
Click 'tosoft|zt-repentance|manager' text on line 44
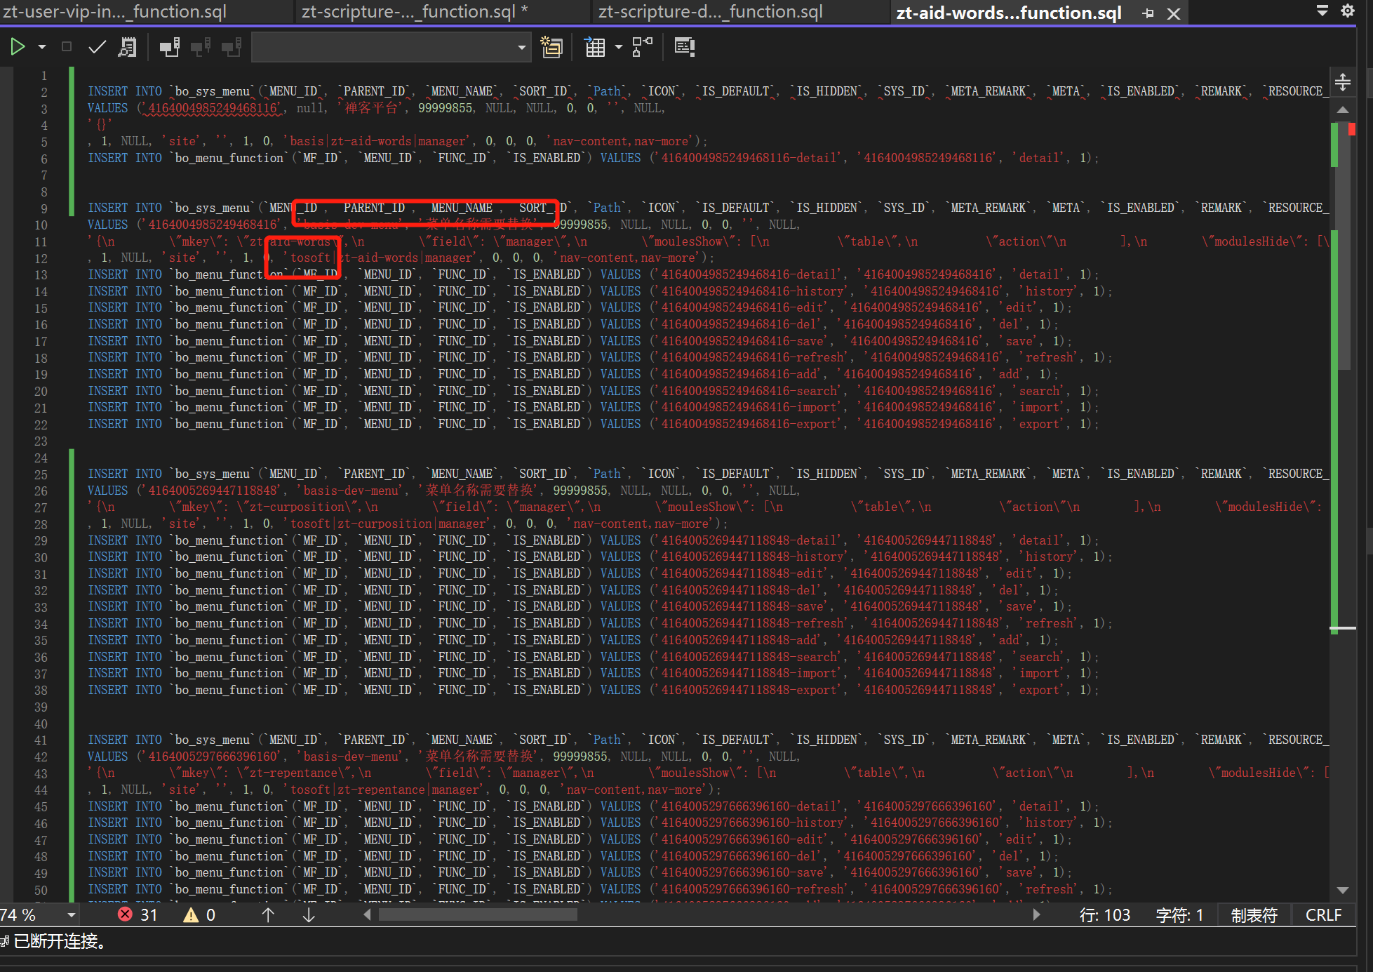tap(385, 790)
